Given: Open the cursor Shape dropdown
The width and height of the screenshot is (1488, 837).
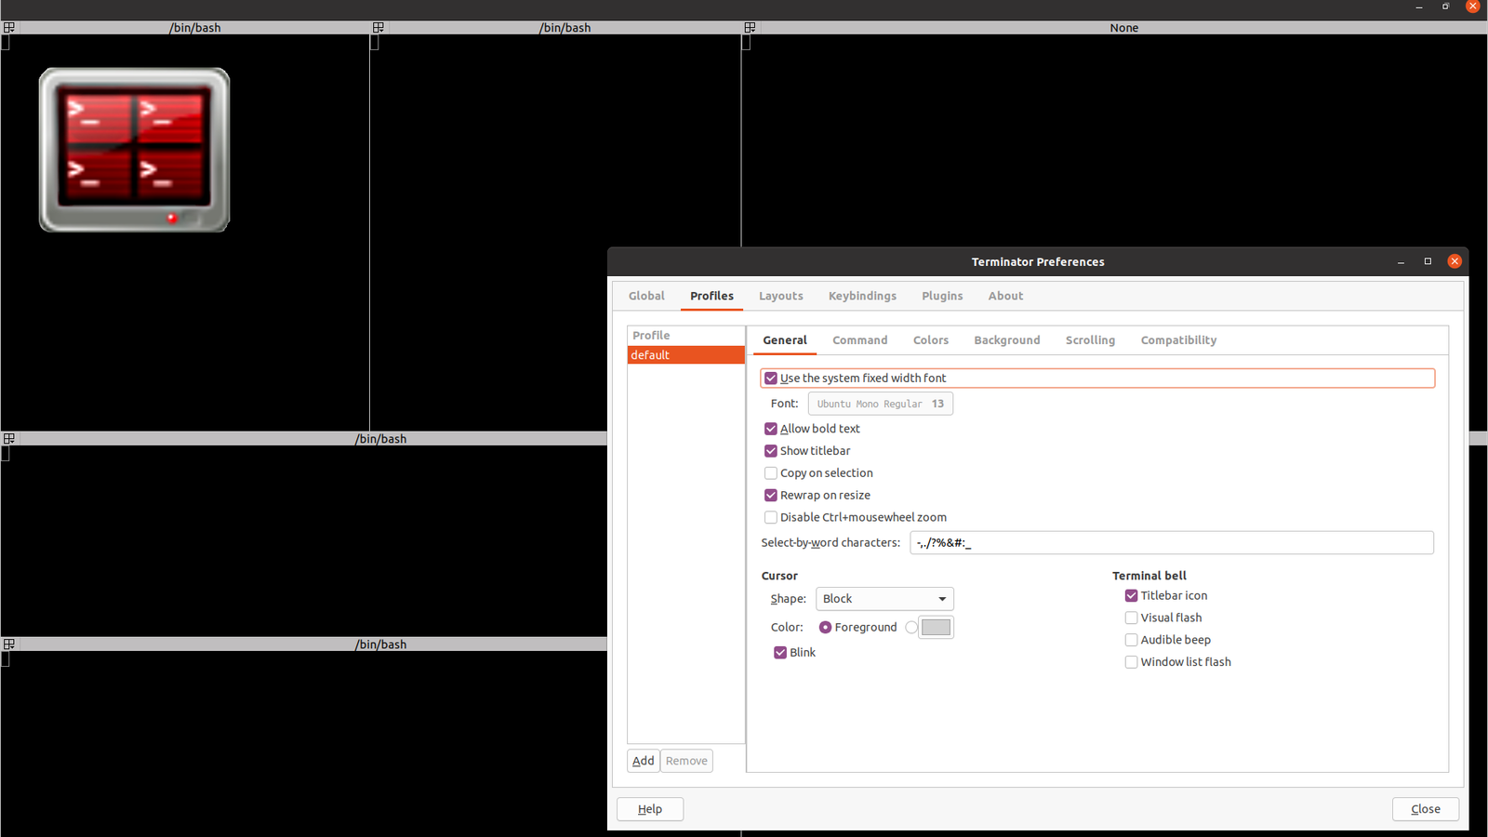Looking at the screenshot, I should [x=884, y=599].
